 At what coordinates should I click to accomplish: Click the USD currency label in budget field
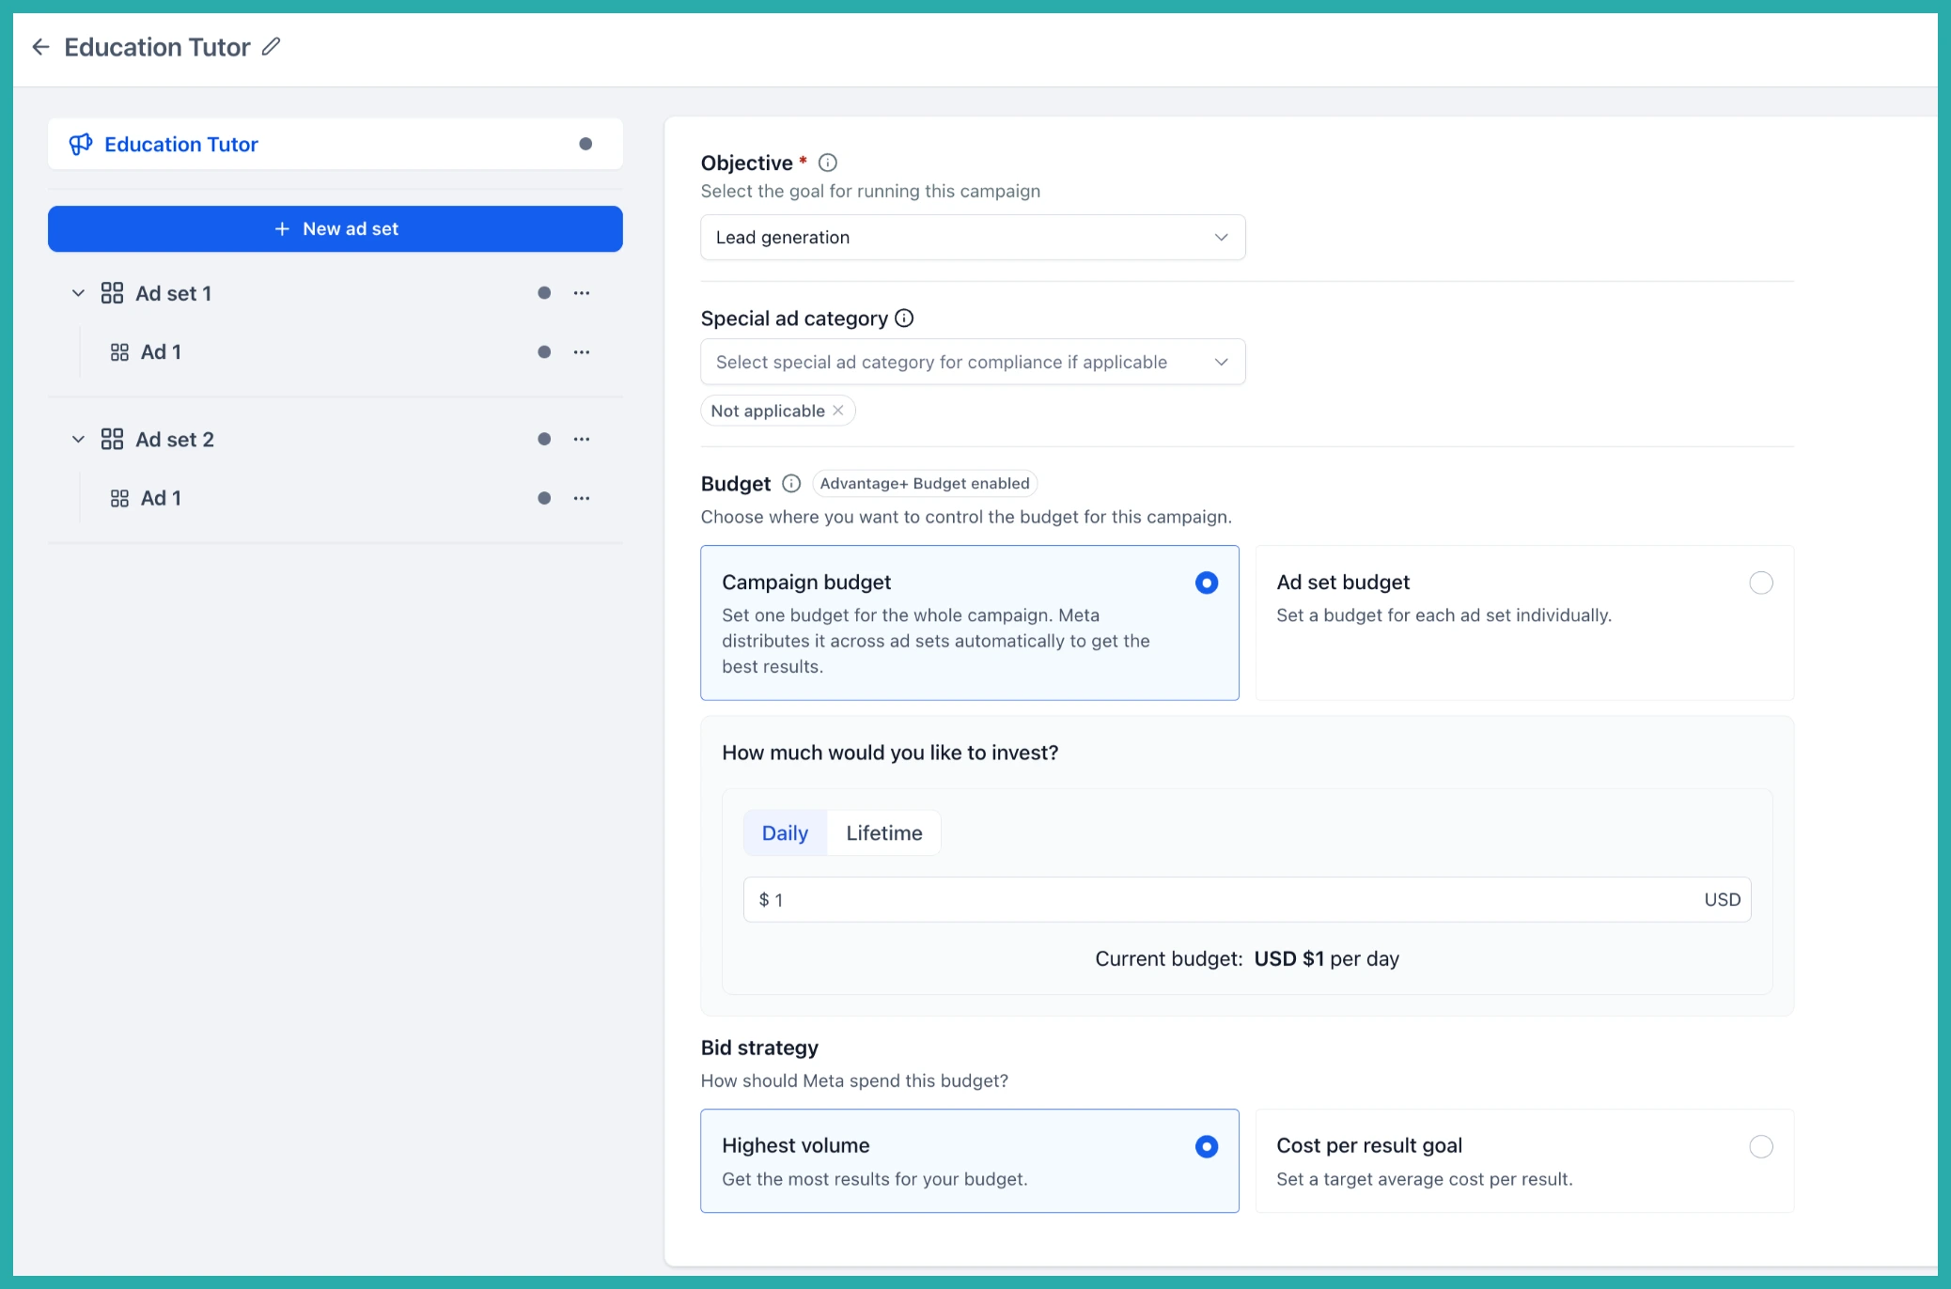click(x=1722, y=900)
